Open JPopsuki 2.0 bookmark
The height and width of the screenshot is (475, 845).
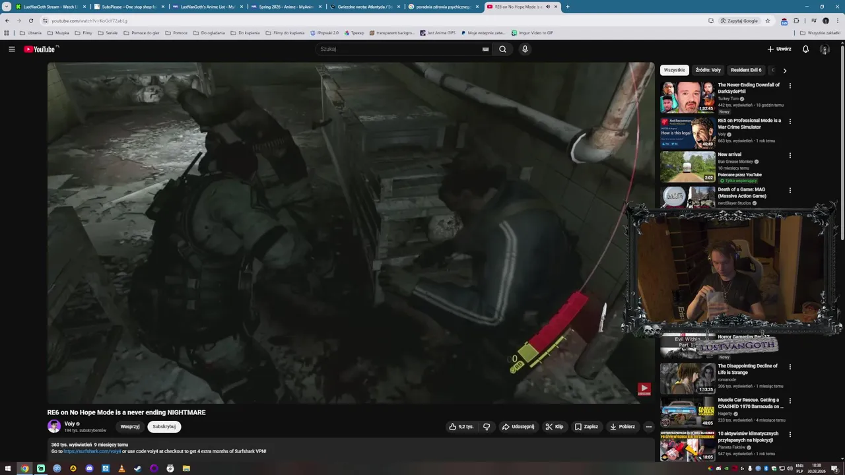[x=323, y=32]
